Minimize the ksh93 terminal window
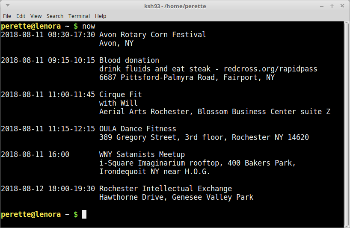Image resolution: width=350 pixels, height=228 pixels. point(322,6)
